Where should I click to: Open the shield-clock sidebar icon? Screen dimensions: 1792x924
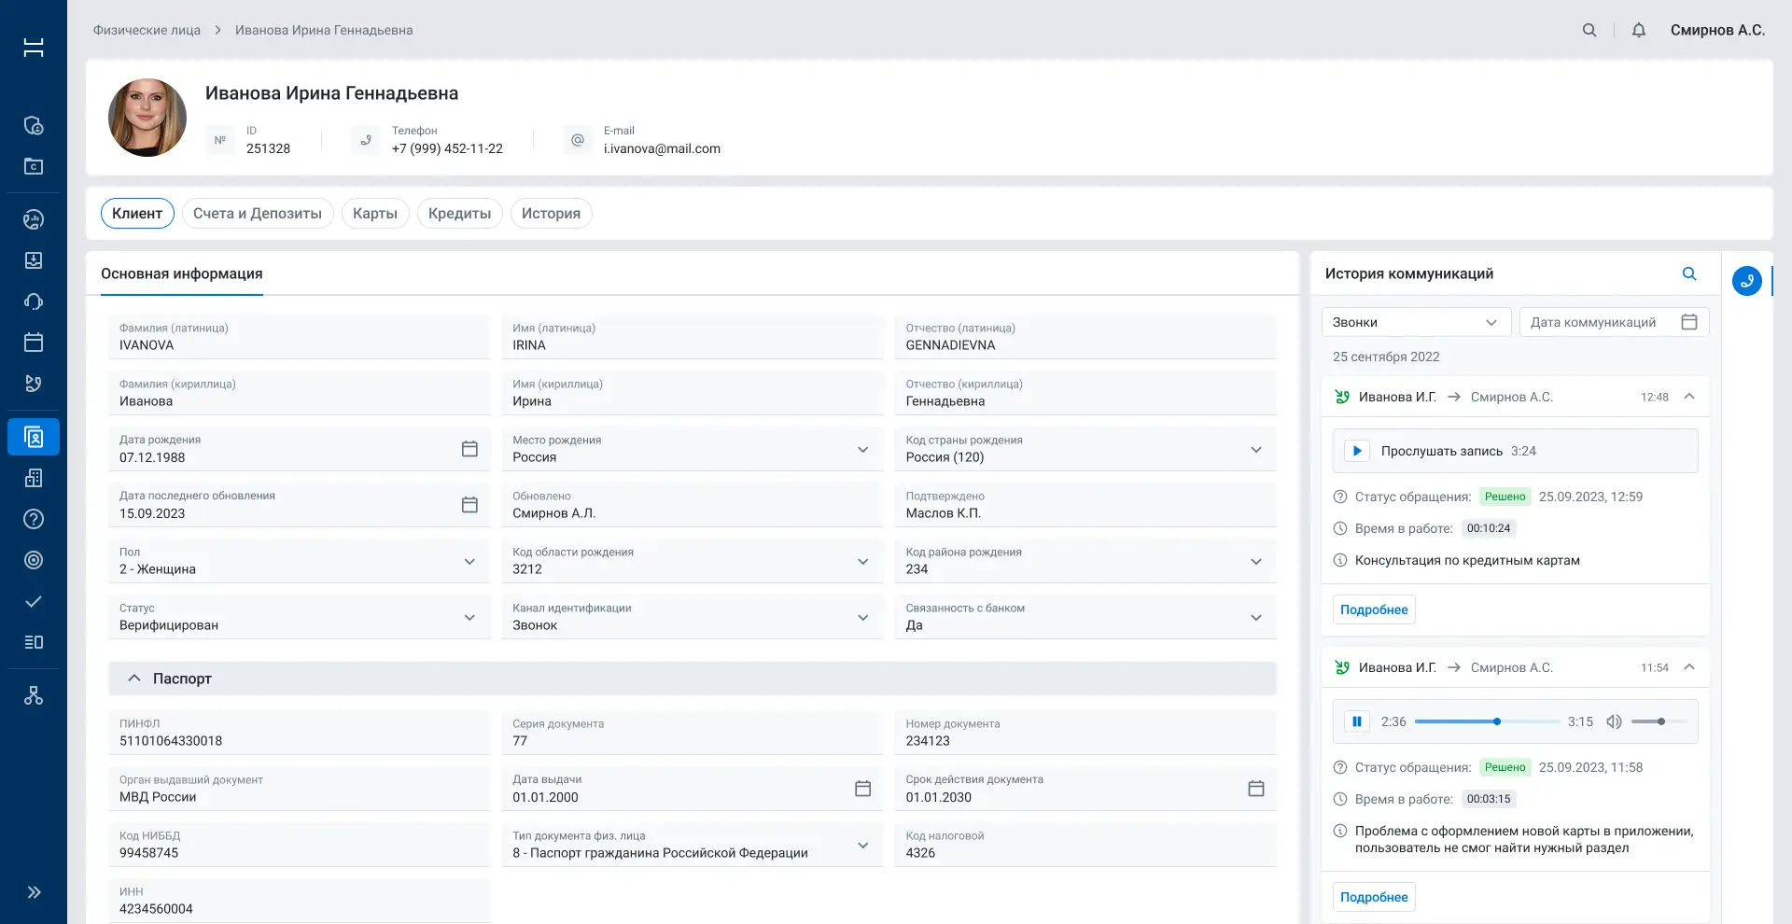tap(34, 126)
